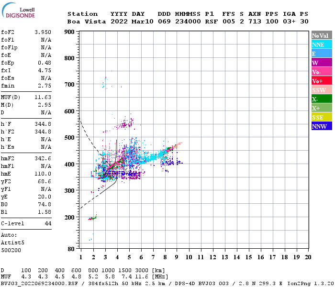The width and height of the screenshot is (335, 287).
Task: Click the SSE yellow legend swatch
Action: [x=322, y=117]
